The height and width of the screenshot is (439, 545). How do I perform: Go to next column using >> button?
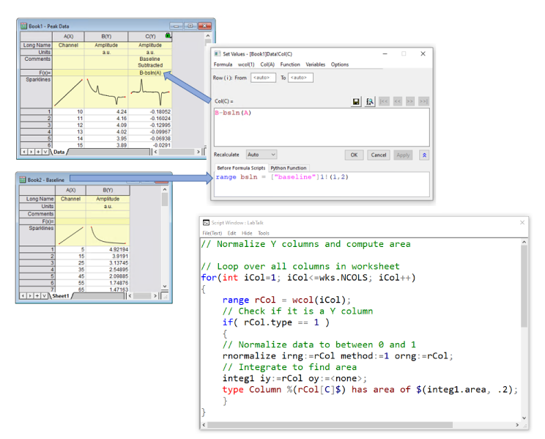(x=410, y=101)
